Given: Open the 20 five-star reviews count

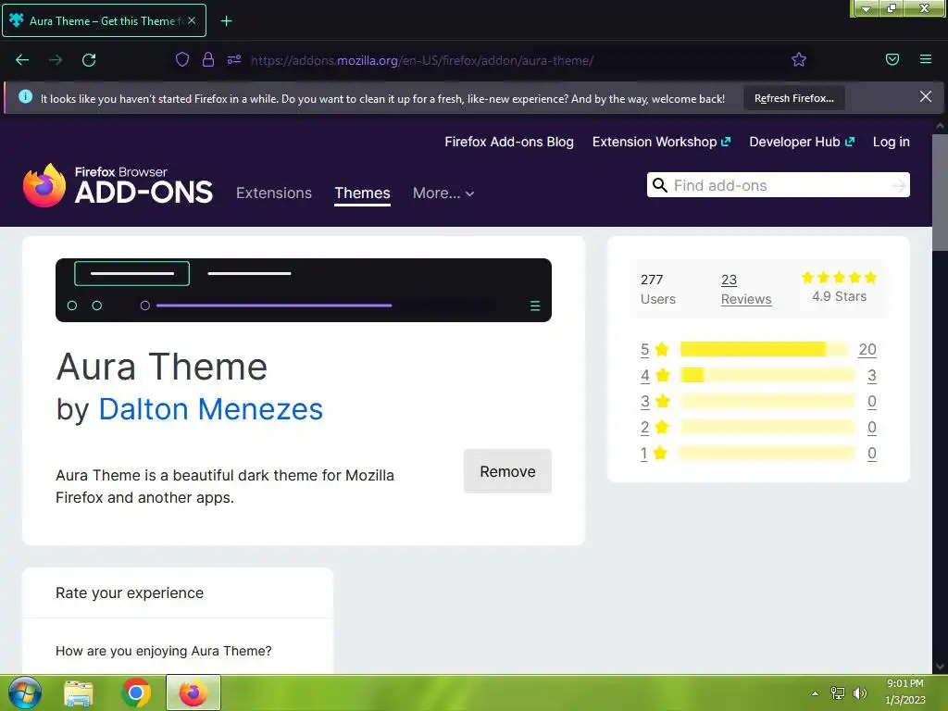Looking at the screenshot, I should (x=867, y=349).
